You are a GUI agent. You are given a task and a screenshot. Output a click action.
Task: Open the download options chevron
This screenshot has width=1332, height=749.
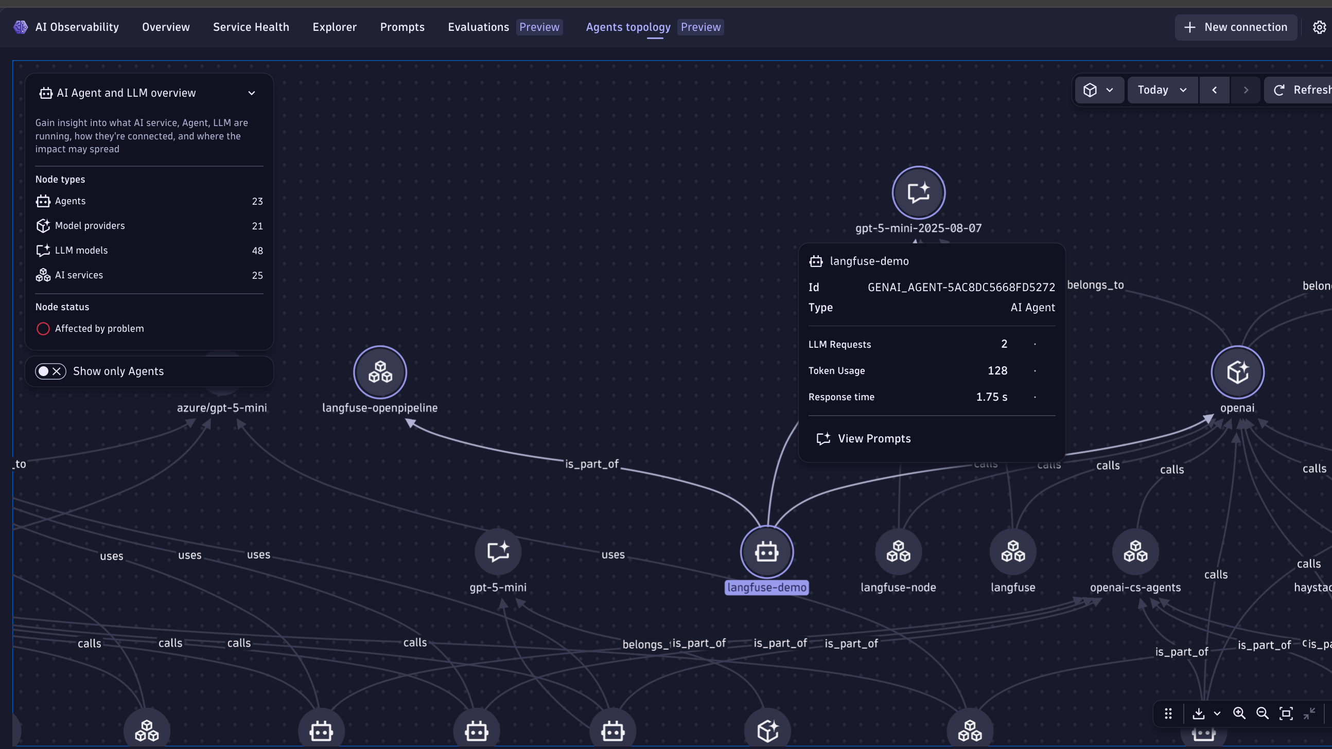coord(1217,714)
